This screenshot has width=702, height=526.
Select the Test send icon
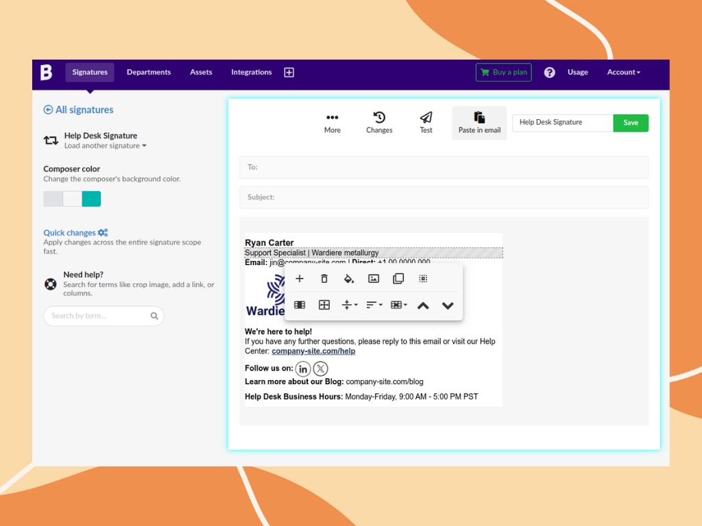click(x=425, y=118)
